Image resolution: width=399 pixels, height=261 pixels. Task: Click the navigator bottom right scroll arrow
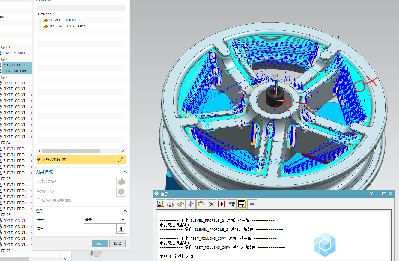(x=66, y=259)
